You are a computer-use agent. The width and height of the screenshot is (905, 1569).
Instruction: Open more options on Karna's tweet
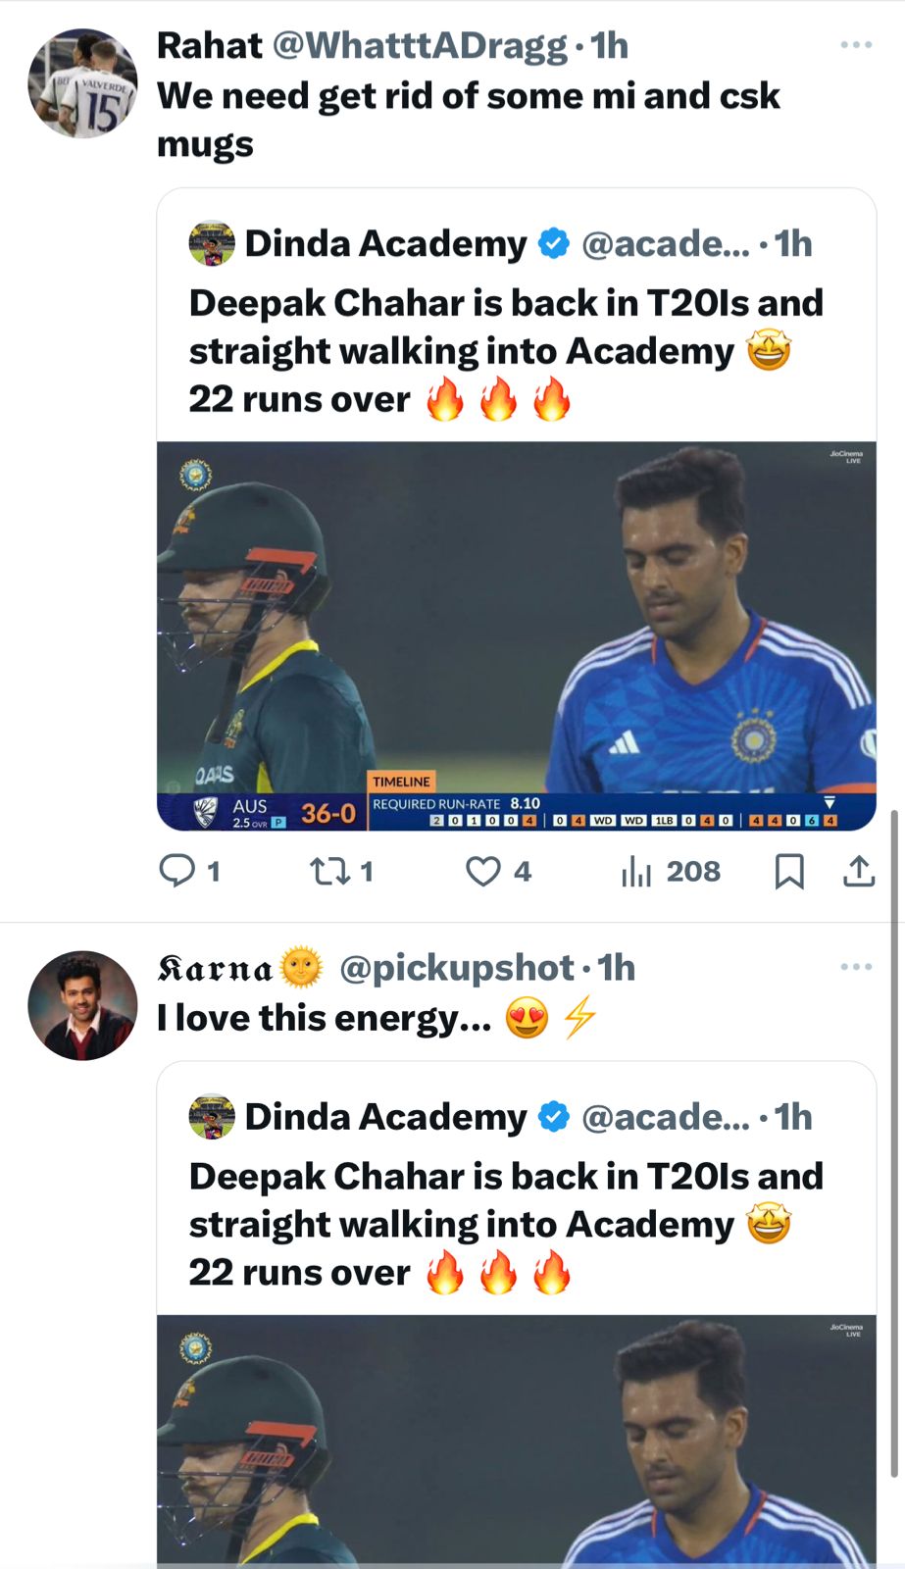[x=856, y=967]
